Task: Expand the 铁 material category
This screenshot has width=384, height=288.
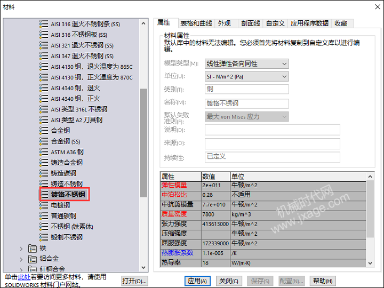Action: 21,249
